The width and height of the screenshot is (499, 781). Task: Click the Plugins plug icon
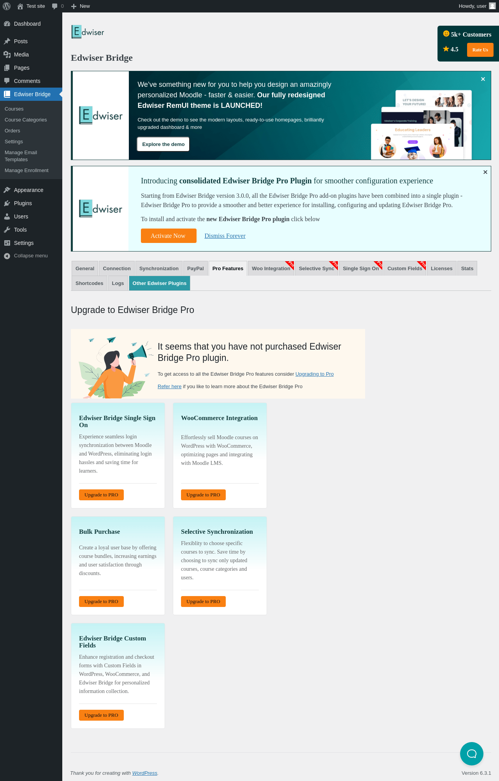point(7,203)
